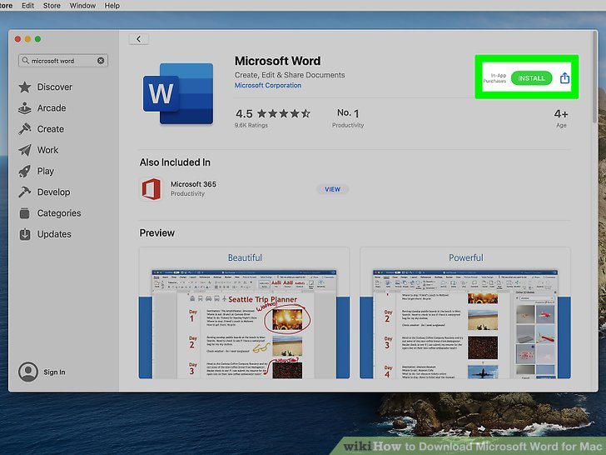Open the Help menu
Viewport: 606px width, 455px height.
[112, 5]
